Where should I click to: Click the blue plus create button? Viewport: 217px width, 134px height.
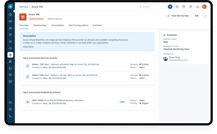coord(170,7)
